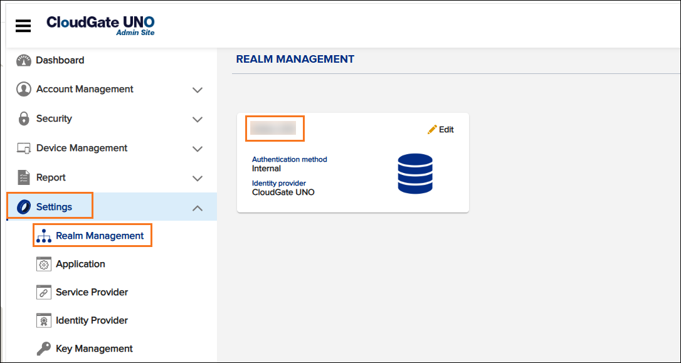Select the Settings menu label
The height and width of the screenshot is (363, 681).
(x=54, y=207)
